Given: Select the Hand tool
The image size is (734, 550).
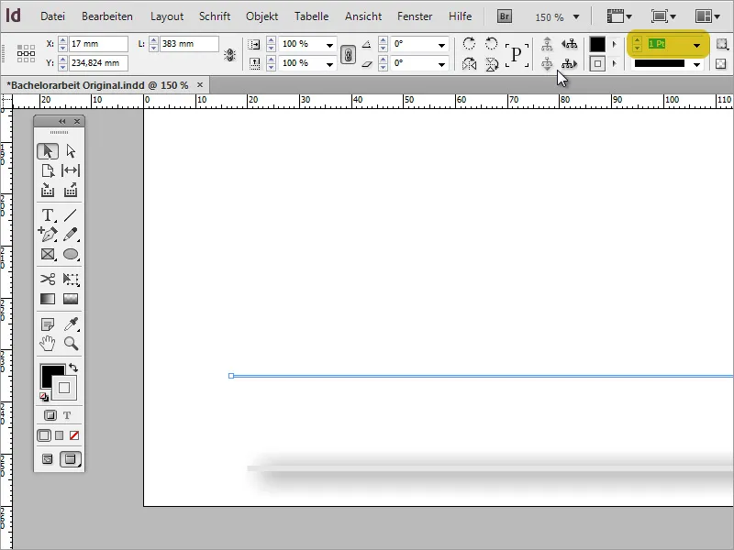Looking at the screenshot, I should 48,344.
